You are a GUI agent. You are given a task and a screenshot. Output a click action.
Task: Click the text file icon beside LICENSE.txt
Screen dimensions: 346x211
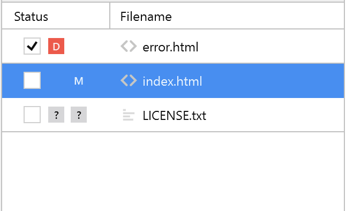click(129, 115)
